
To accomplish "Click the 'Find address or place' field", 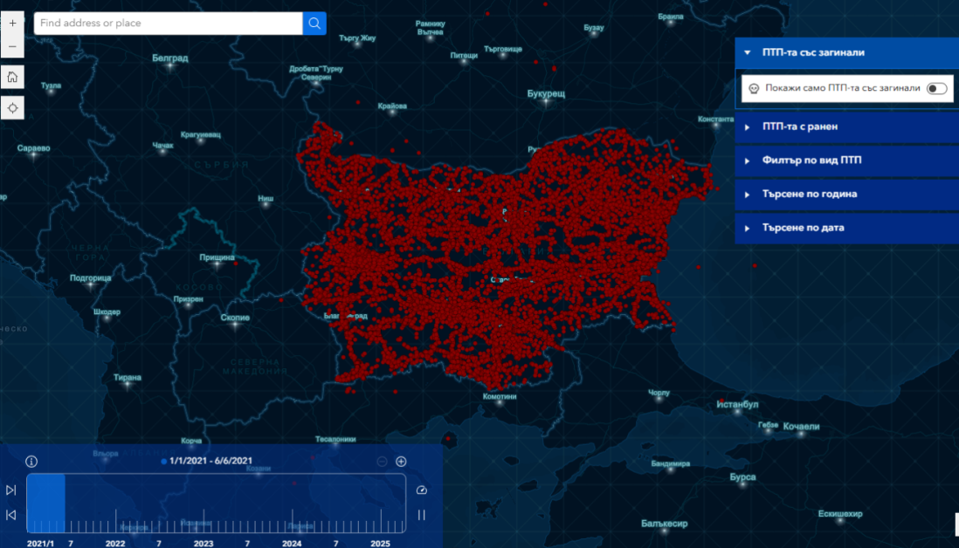I will [x=169, y=24].
